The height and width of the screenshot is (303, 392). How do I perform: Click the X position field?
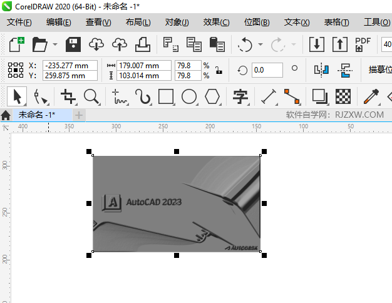tap(70, 66)
